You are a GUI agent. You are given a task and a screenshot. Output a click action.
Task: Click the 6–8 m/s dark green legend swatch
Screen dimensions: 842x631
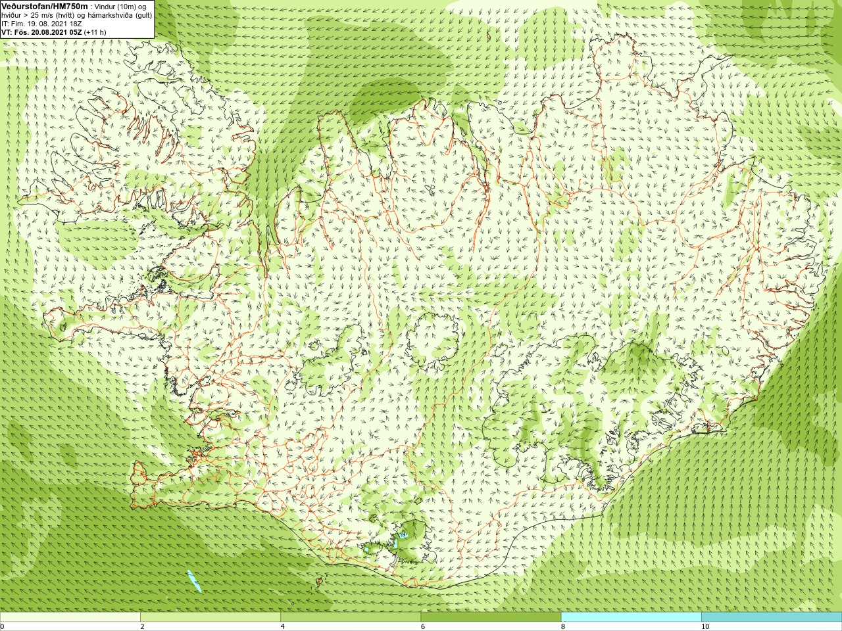tap(491, 617)
